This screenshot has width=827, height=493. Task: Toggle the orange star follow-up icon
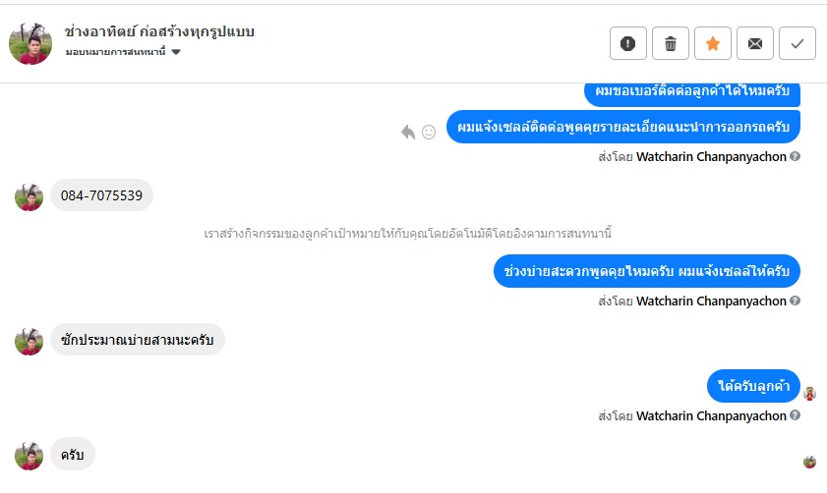pos(713,43)
